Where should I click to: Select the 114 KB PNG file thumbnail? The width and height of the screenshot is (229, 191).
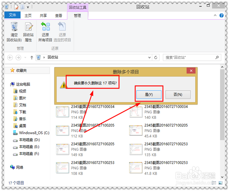[63, 112]
